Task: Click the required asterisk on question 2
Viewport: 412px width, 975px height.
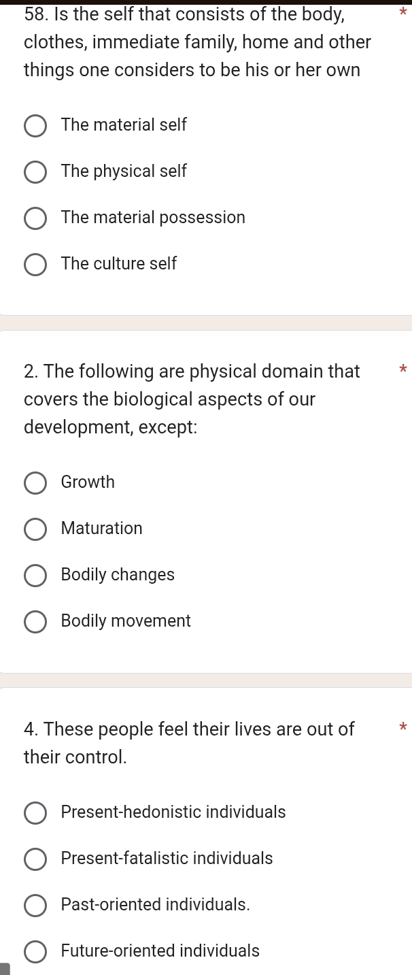Action: pyautogui.click(x=403, y=371)
